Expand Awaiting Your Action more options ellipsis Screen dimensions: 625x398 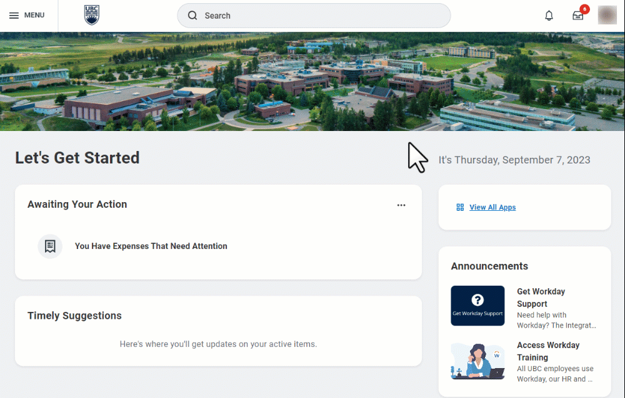pos(401,205)
